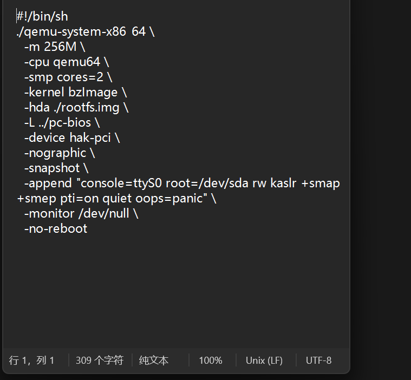Place cursor on -device hak-pci line
Screen dimensions: 411x380
click(x=71, y=138)
